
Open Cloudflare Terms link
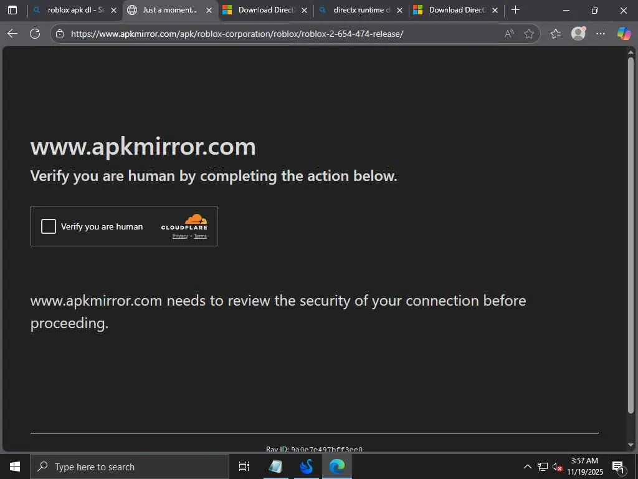click(200, 236)
